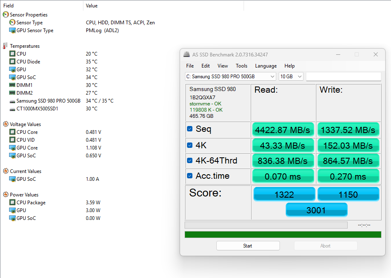Click the Sensor Properties group icon

[5, 15]
